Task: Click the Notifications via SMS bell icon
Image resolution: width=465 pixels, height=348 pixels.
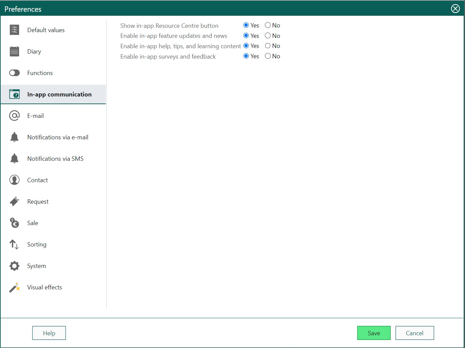Action: pyautogui.click(x=14, y=159)
